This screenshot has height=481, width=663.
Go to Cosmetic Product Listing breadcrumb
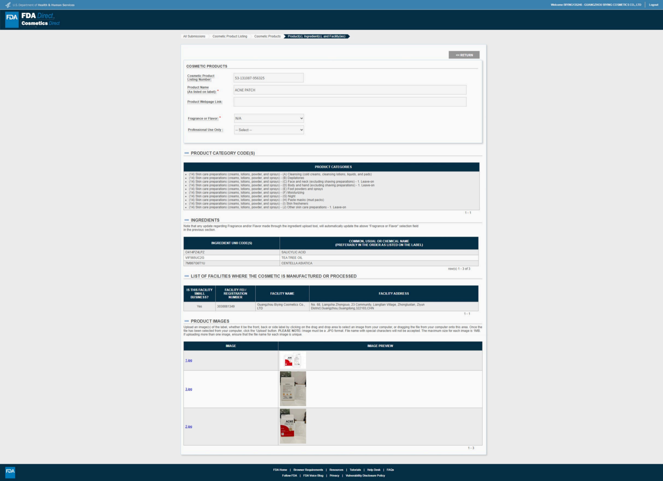[x=230, y=36]
